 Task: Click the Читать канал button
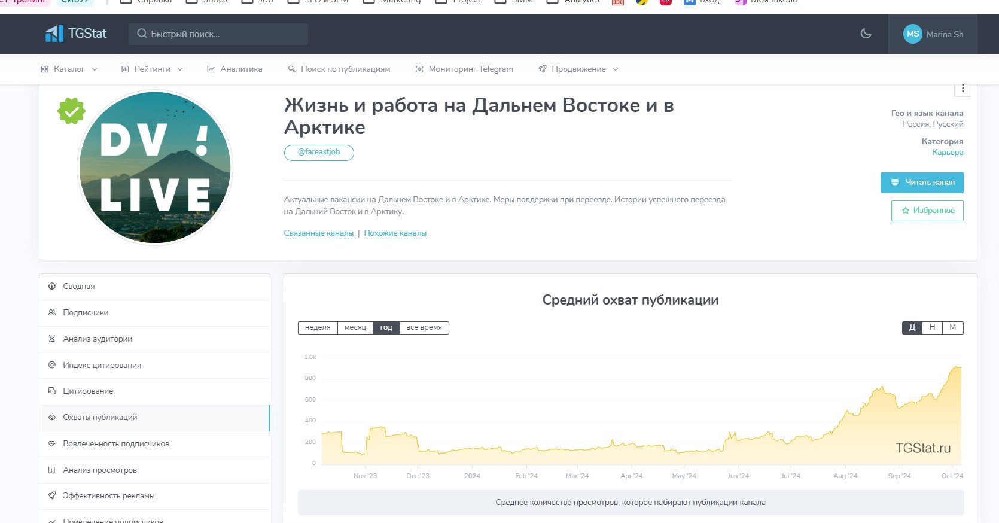[922, 183]
